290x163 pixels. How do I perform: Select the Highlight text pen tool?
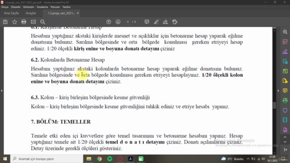click(156, 22)
